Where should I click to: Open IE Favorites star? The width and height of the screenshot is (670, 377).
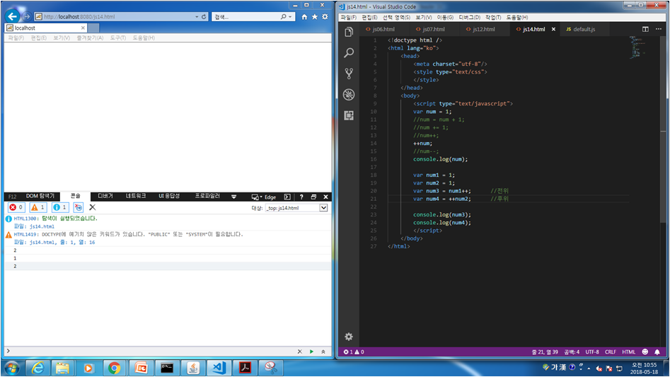tap(315, 17)
